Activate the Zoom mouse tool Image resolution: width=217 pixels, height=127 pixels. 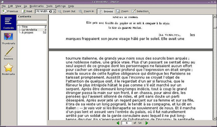click(x=122, y=11)
